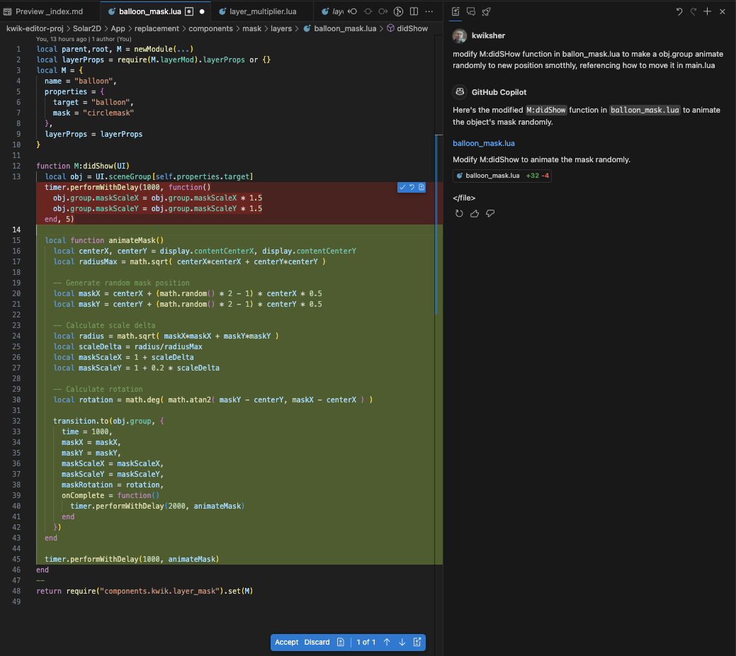Click the M:didShow inline code in chat
The image size is (736, 656).
pyautogui.click(x=546, y=110)
